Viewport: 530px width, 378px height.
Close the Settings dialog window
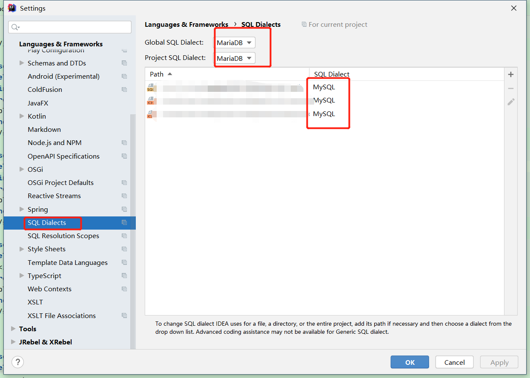click(x=514, y=8)
